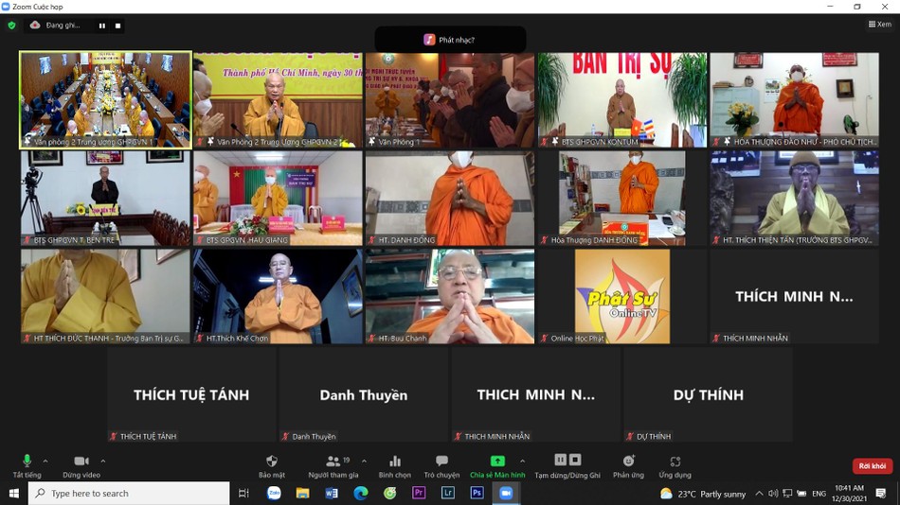The width and height of the screenshot is (900, 505).
Task: Open Ứng dụng apps
Action: click(x=675, y=464)
